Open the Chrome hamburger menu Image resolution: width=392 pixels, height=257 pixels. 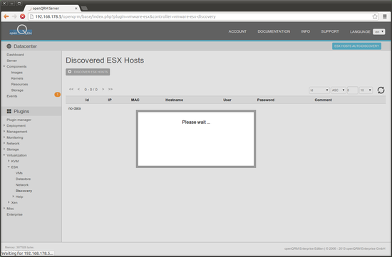pyautogui.click(x=385, y=16)
